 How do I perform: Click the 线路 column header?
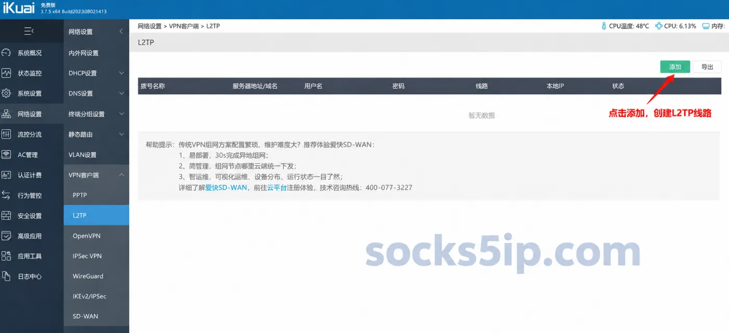pyautogui.click(x=482, y=86)
